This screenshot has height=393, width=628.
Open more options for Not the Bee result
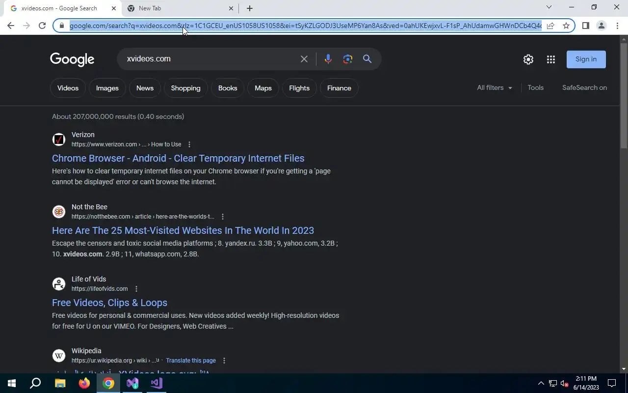223,217
